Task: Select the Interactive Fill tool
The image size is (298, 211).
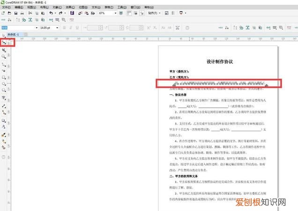Action: 4,141
